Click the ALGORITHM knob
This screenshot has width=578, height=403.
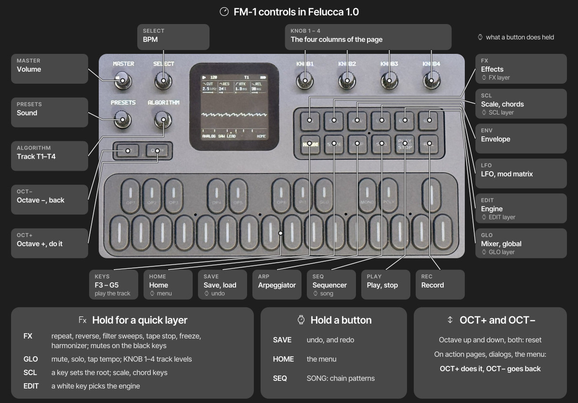coord(163,121)
